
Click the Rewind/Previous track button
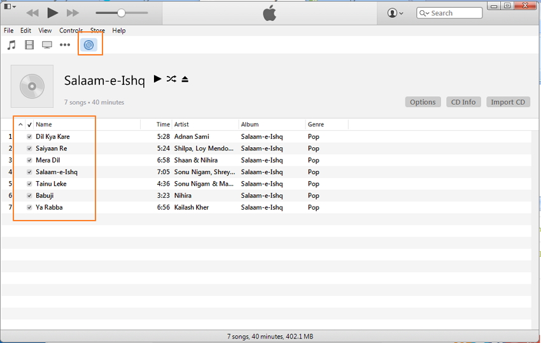[x=32, y=13]
